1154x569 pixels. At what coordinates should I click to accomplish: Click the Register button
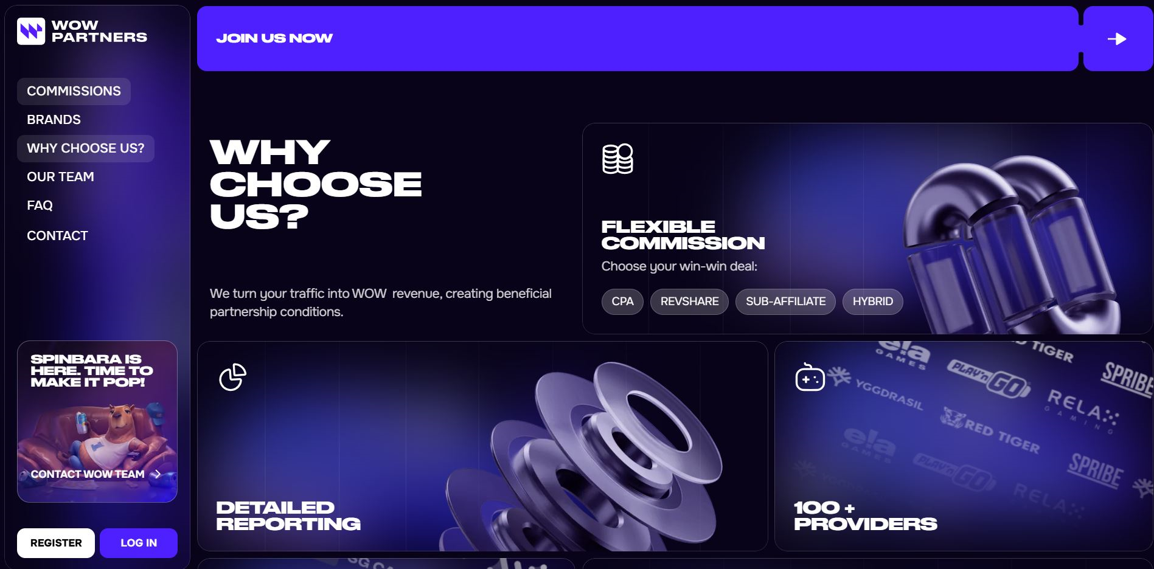point(56,543)
